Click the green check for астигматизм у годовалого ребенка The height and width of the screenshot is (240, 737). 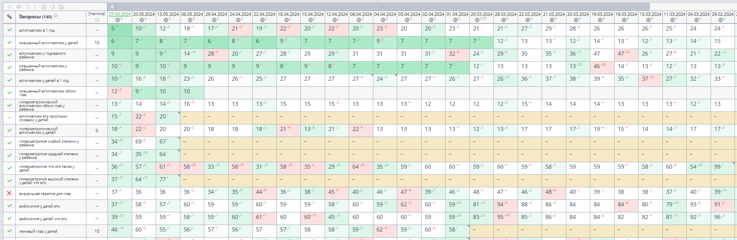pos(9,55)
